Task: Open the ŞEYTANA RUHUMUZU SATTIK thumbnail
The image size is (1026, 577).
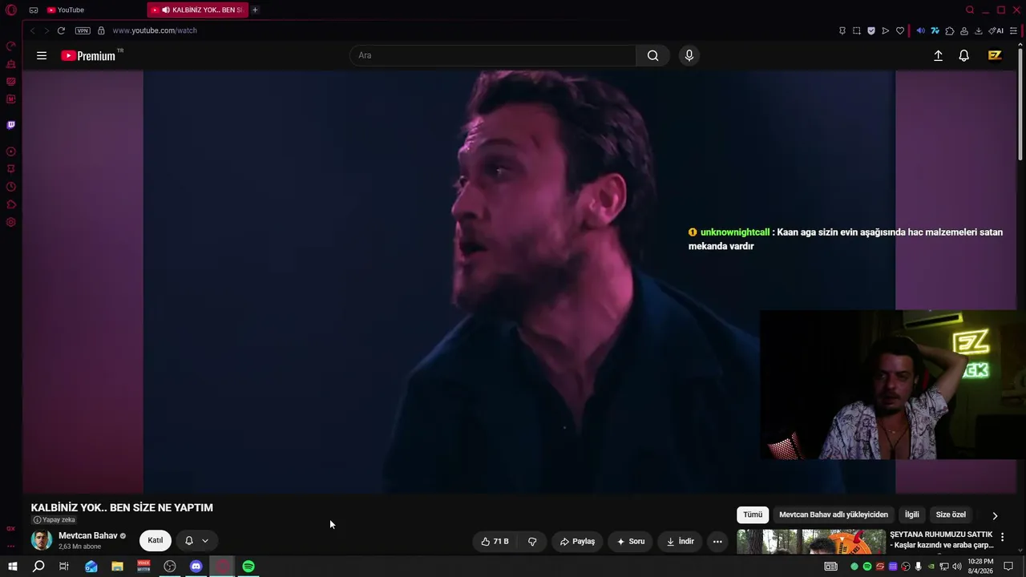Action: (811, 542)
